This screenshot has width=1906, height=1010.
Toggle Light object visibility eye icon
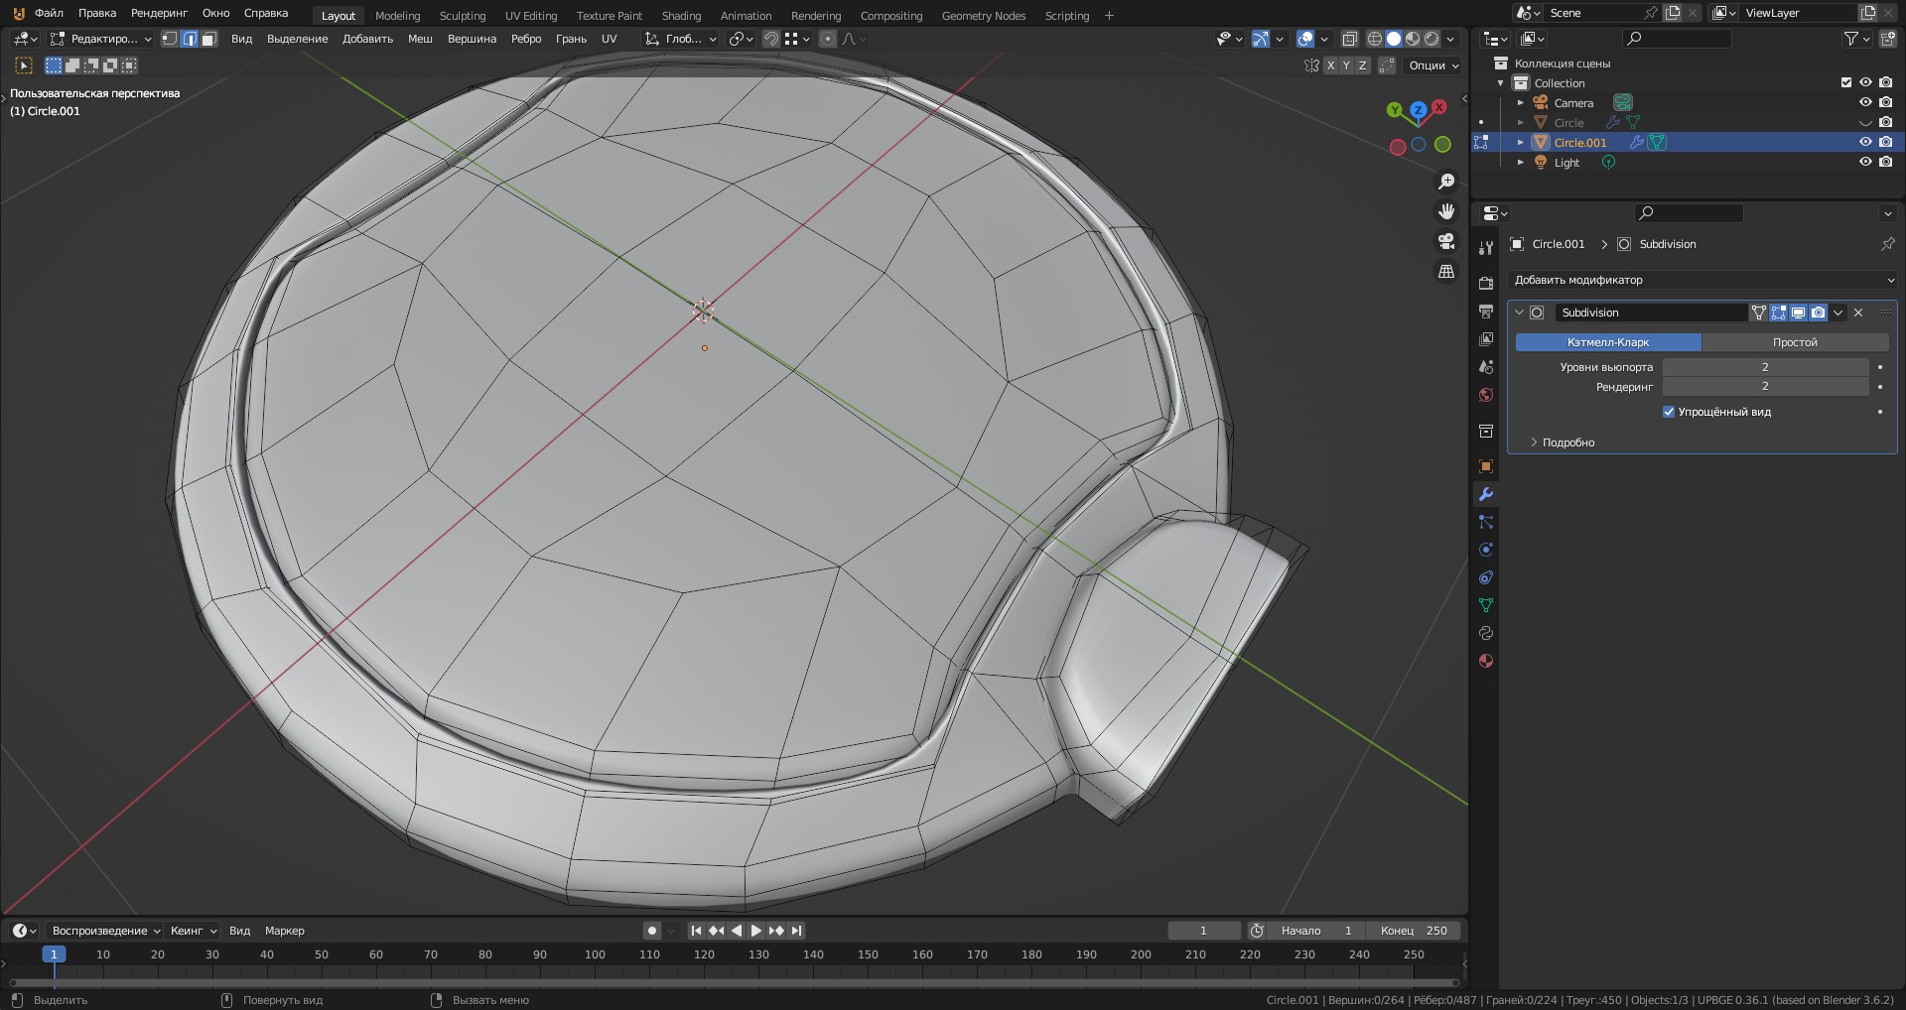tap(1865, 162)
